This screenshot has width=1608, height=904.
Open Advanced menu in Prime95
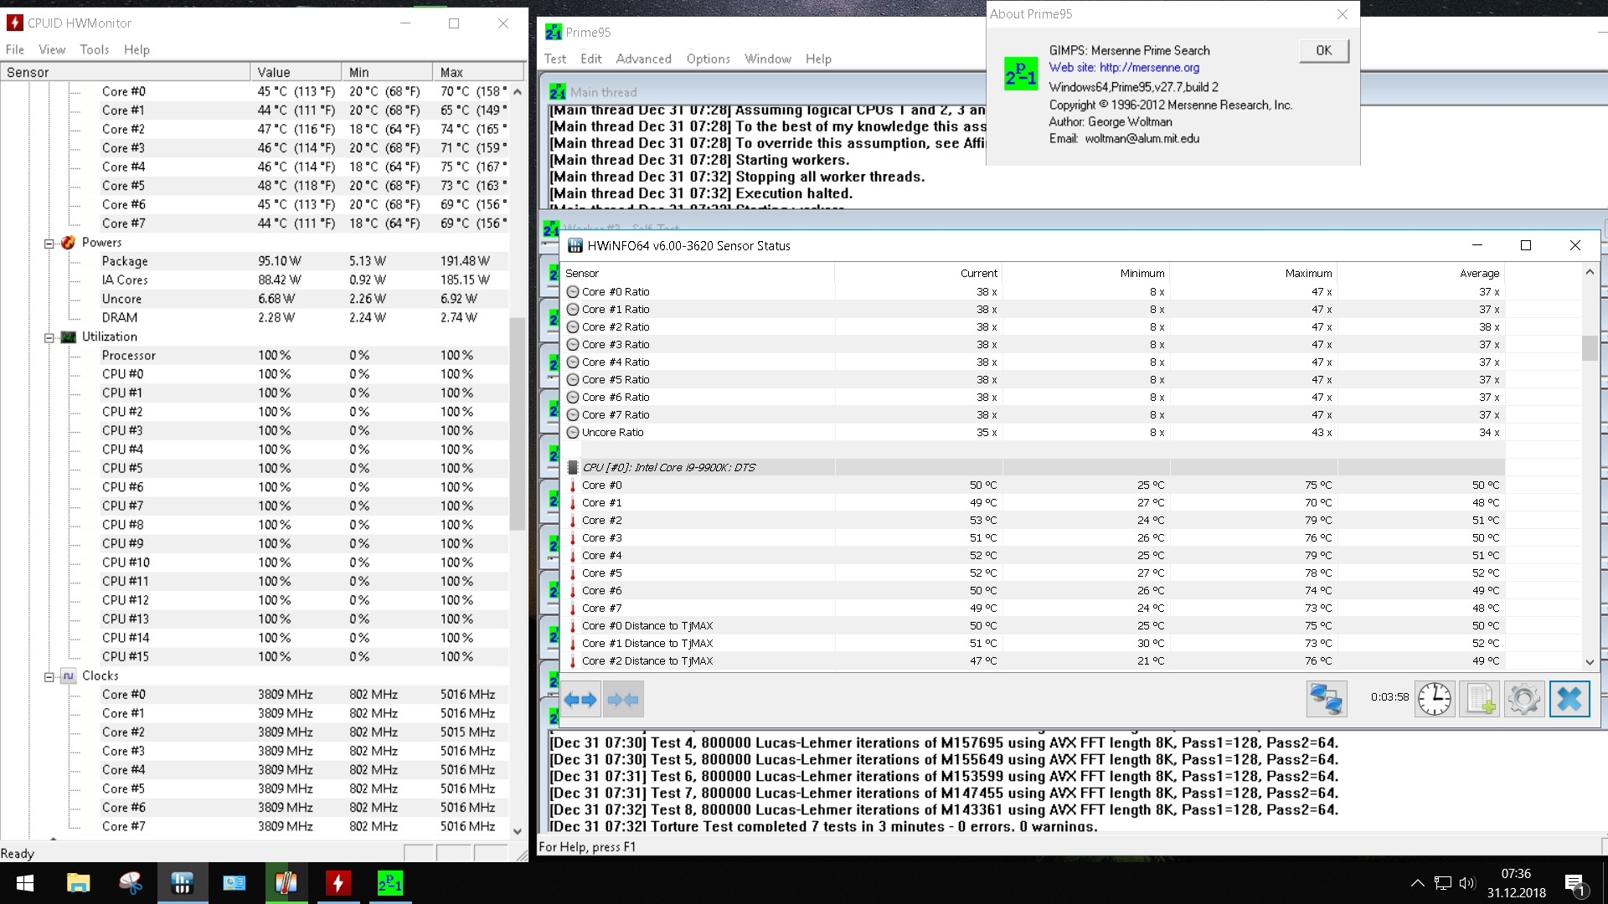[643, 59]
